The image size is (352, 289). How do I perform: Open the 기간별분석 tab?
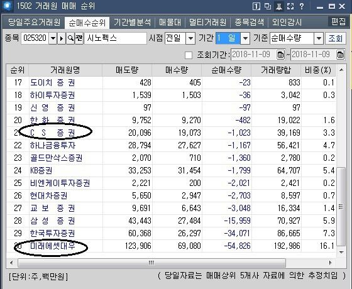pos(133,23)
